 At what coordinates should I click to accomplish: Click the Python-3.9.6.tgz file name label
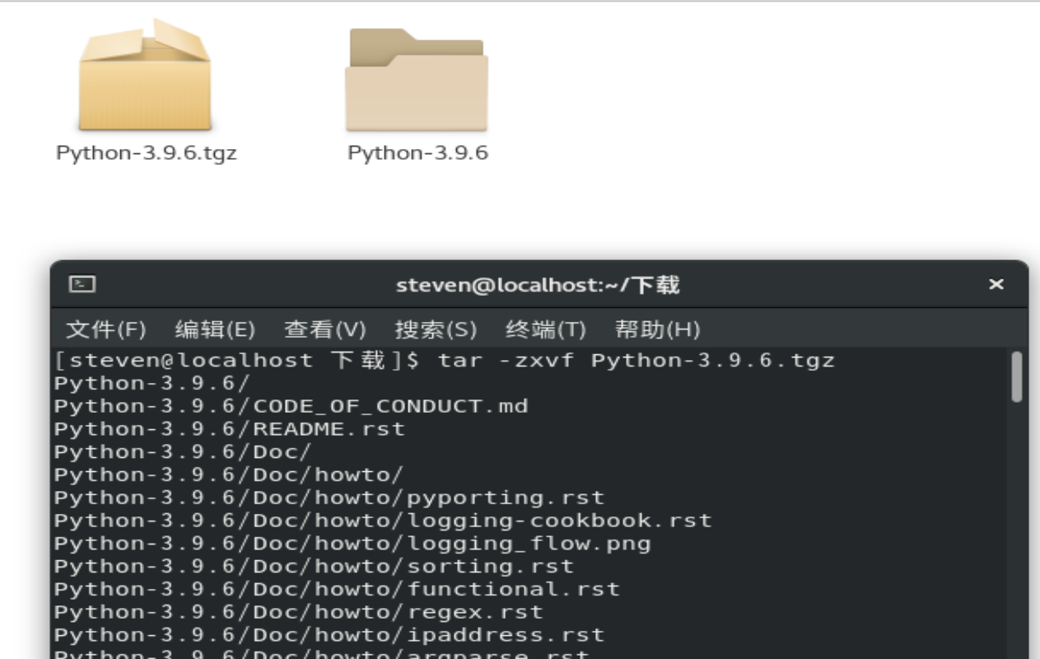click(x=147, y=153)
